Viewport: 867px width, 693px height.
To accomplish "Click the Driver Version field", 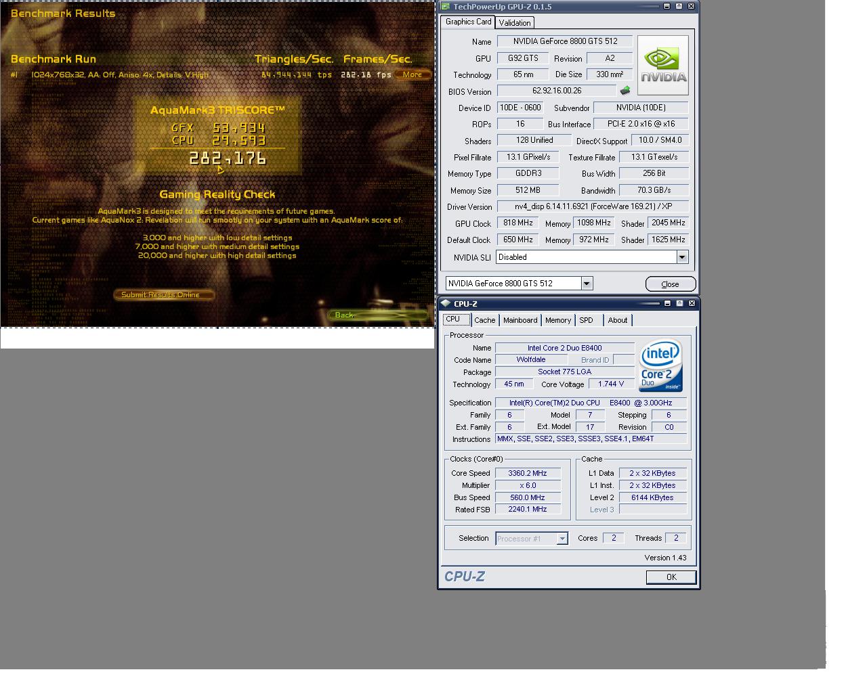I will pos(593,206).
